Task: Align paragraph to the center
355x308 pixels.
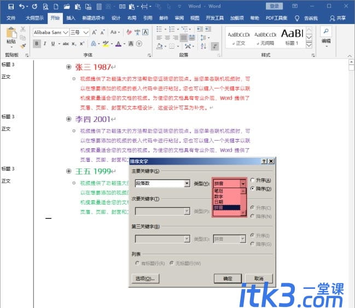Action: (x=167, y=38)
